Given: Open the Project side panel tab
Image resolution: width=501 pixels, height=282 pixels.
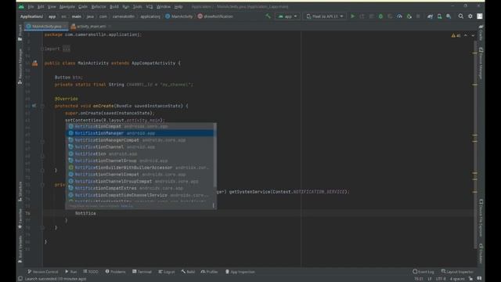Looking at the screenshot, I should point(20,33).
